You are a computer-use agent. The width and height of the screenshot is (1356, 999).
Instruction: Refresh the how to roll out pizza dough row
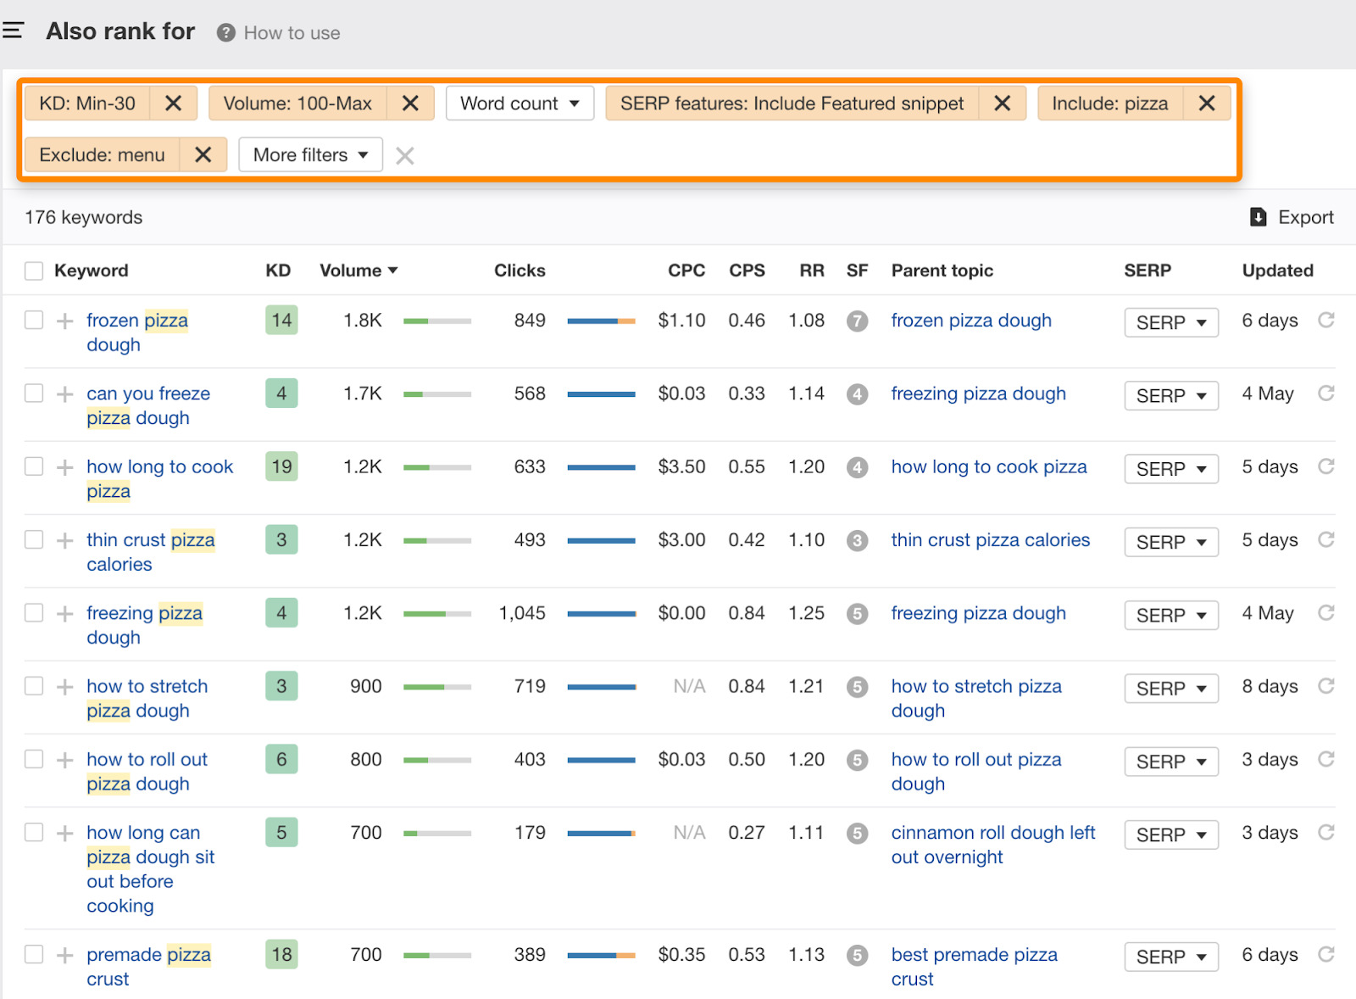[1325, 760]
